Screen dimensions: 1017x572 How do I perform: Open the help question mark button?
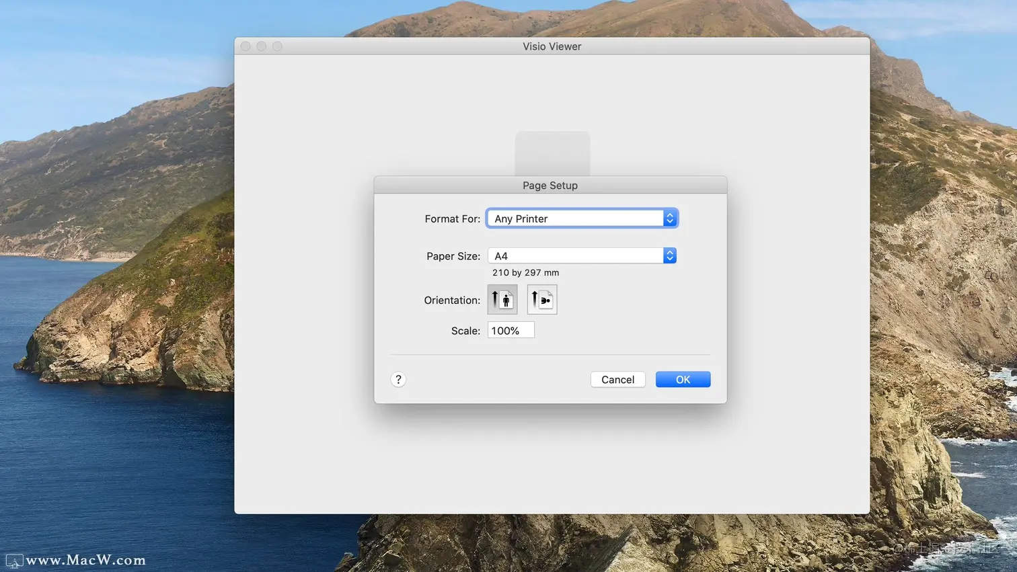398,380
